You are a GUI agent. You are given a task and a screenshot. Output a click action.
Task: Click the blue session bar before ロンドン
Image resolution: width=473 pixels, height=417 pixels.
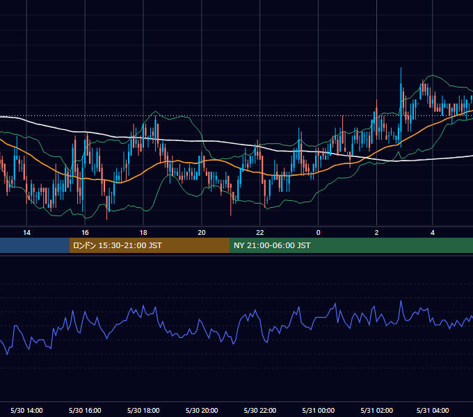35,245
